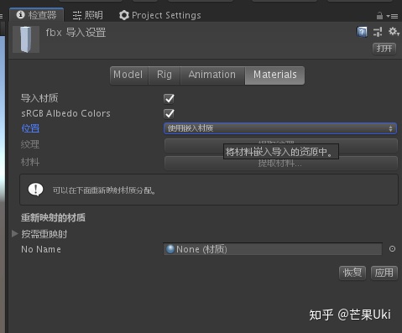Toggle the sRGB Albedo Colors checkbox

(169, 113)
